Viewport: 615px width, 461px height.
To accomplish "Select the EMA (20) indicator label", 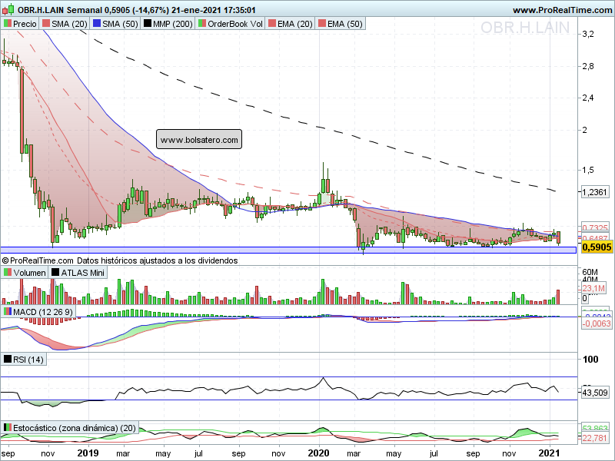I will point(295,24).
